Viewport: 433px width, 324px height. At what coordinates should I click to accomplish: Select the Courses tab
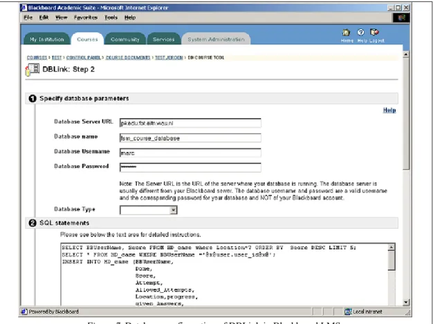[87, 39]
